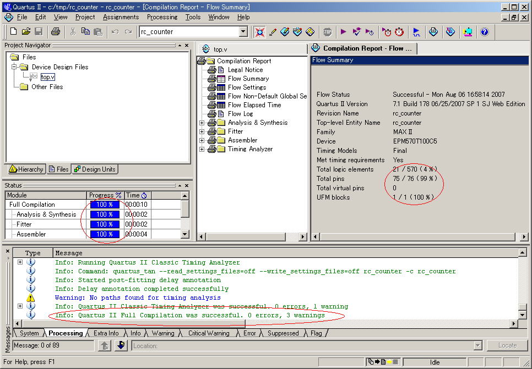The width and height of the screenshot is (532, 369).
Task: Open the Tools menu
Action: click(x=193, y=17)
